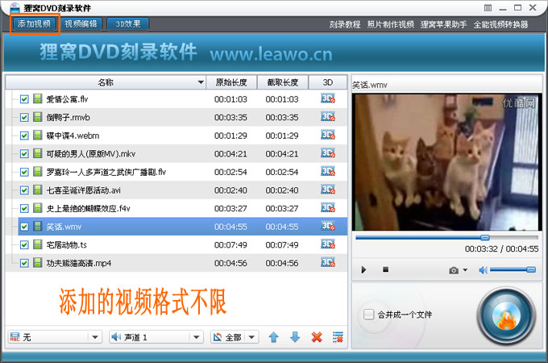Open the 狸窝苹果助手 link

point(443,24)
